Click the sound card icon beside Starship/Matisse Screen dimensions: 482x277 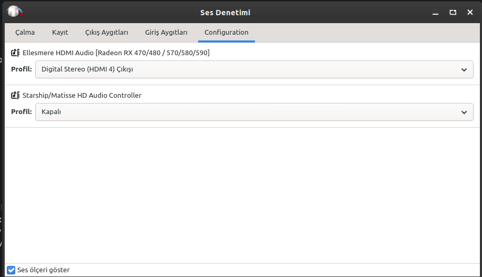point(15,95)
